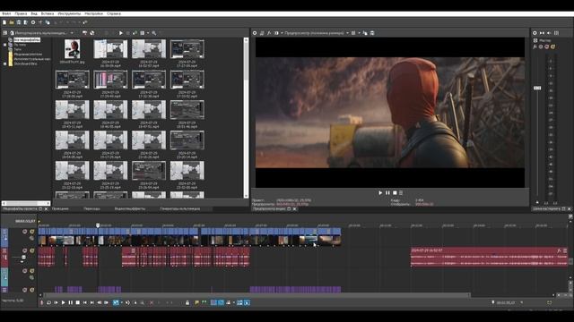Toggle mute on the teal track
This screenshot has height=322, width=574.
[24, 271]
